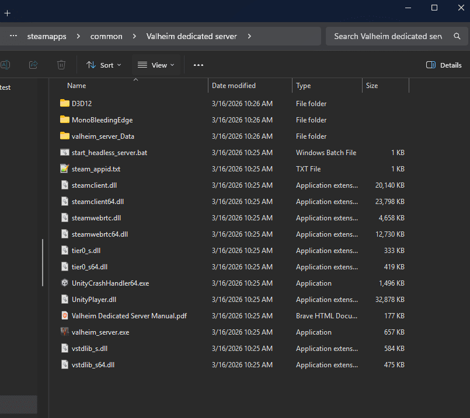Open the D3D12 folder icon

click(x=65, y=104)
